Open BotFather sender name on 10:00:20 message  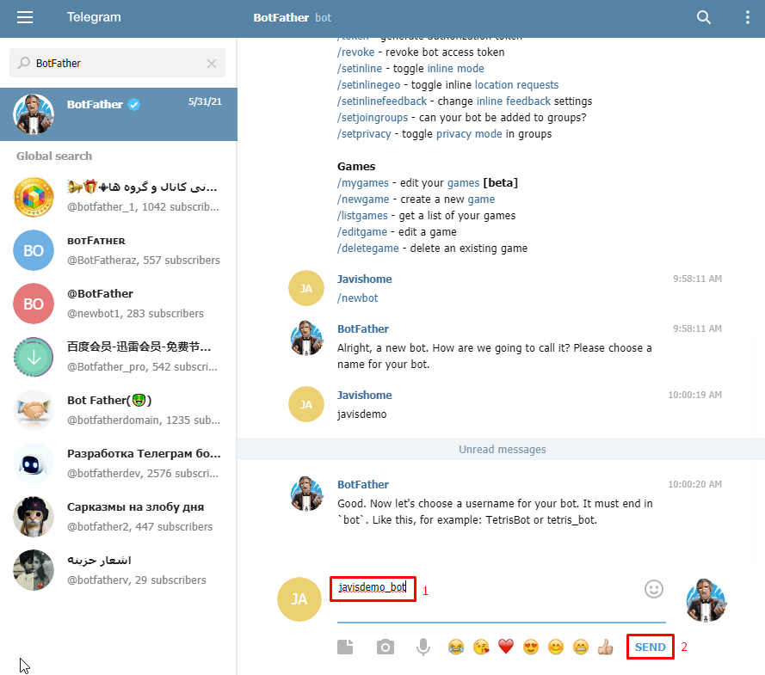pyautogui.click(x=363, y=485)
